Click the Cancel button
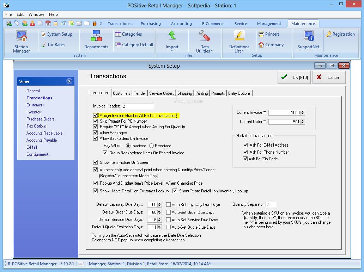 pos(329,77)
